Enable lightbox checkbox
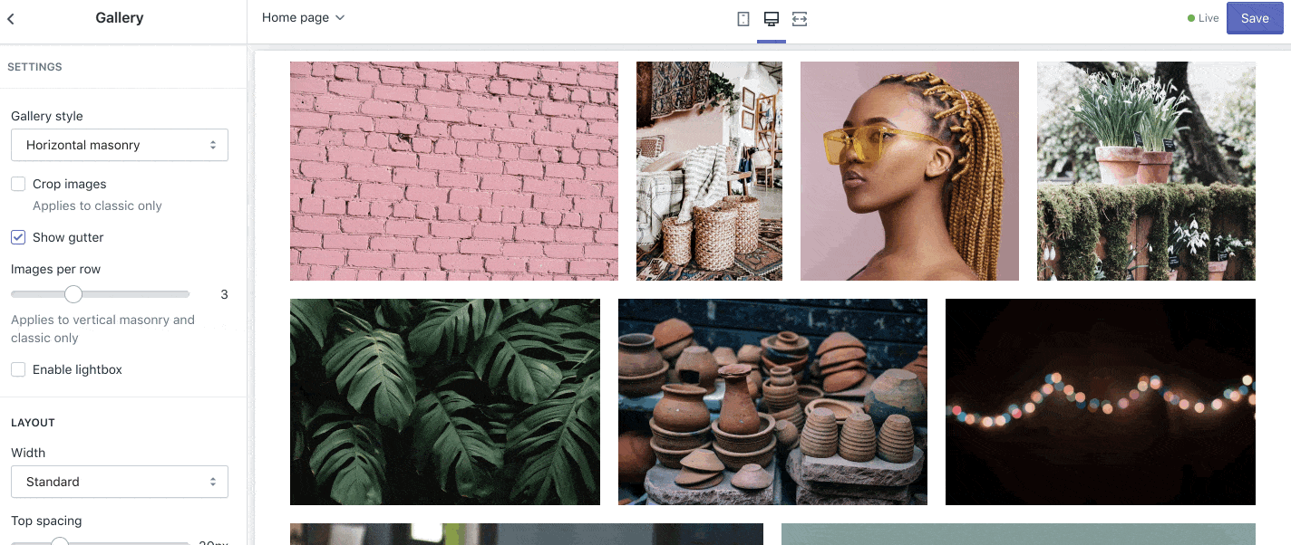This screenshot has width=1291, height=545. (18, 369)
